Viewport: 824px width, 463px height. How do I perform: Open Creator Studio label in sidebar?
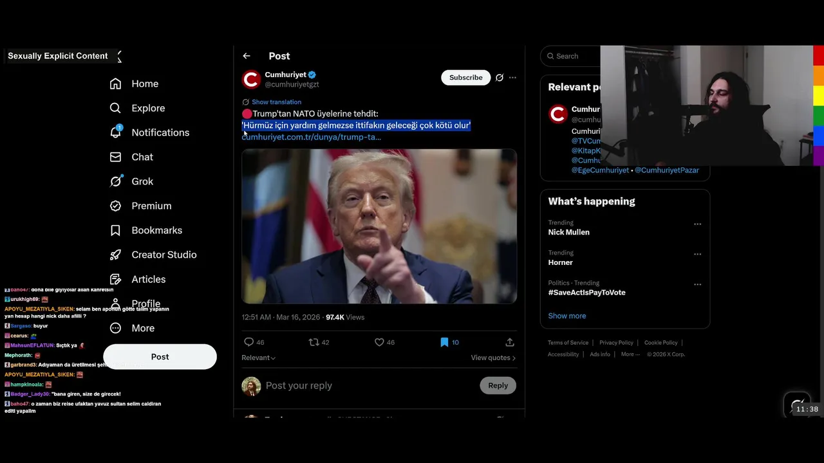coord(164,255)
